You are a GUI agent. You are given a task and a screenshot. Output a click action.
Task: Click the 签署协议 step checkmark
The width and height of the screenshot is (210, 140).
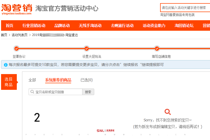point(17,49)
